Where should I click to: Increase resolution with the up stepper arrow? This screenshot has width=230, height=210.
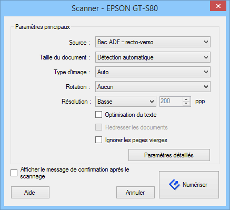tap(186, 99)
